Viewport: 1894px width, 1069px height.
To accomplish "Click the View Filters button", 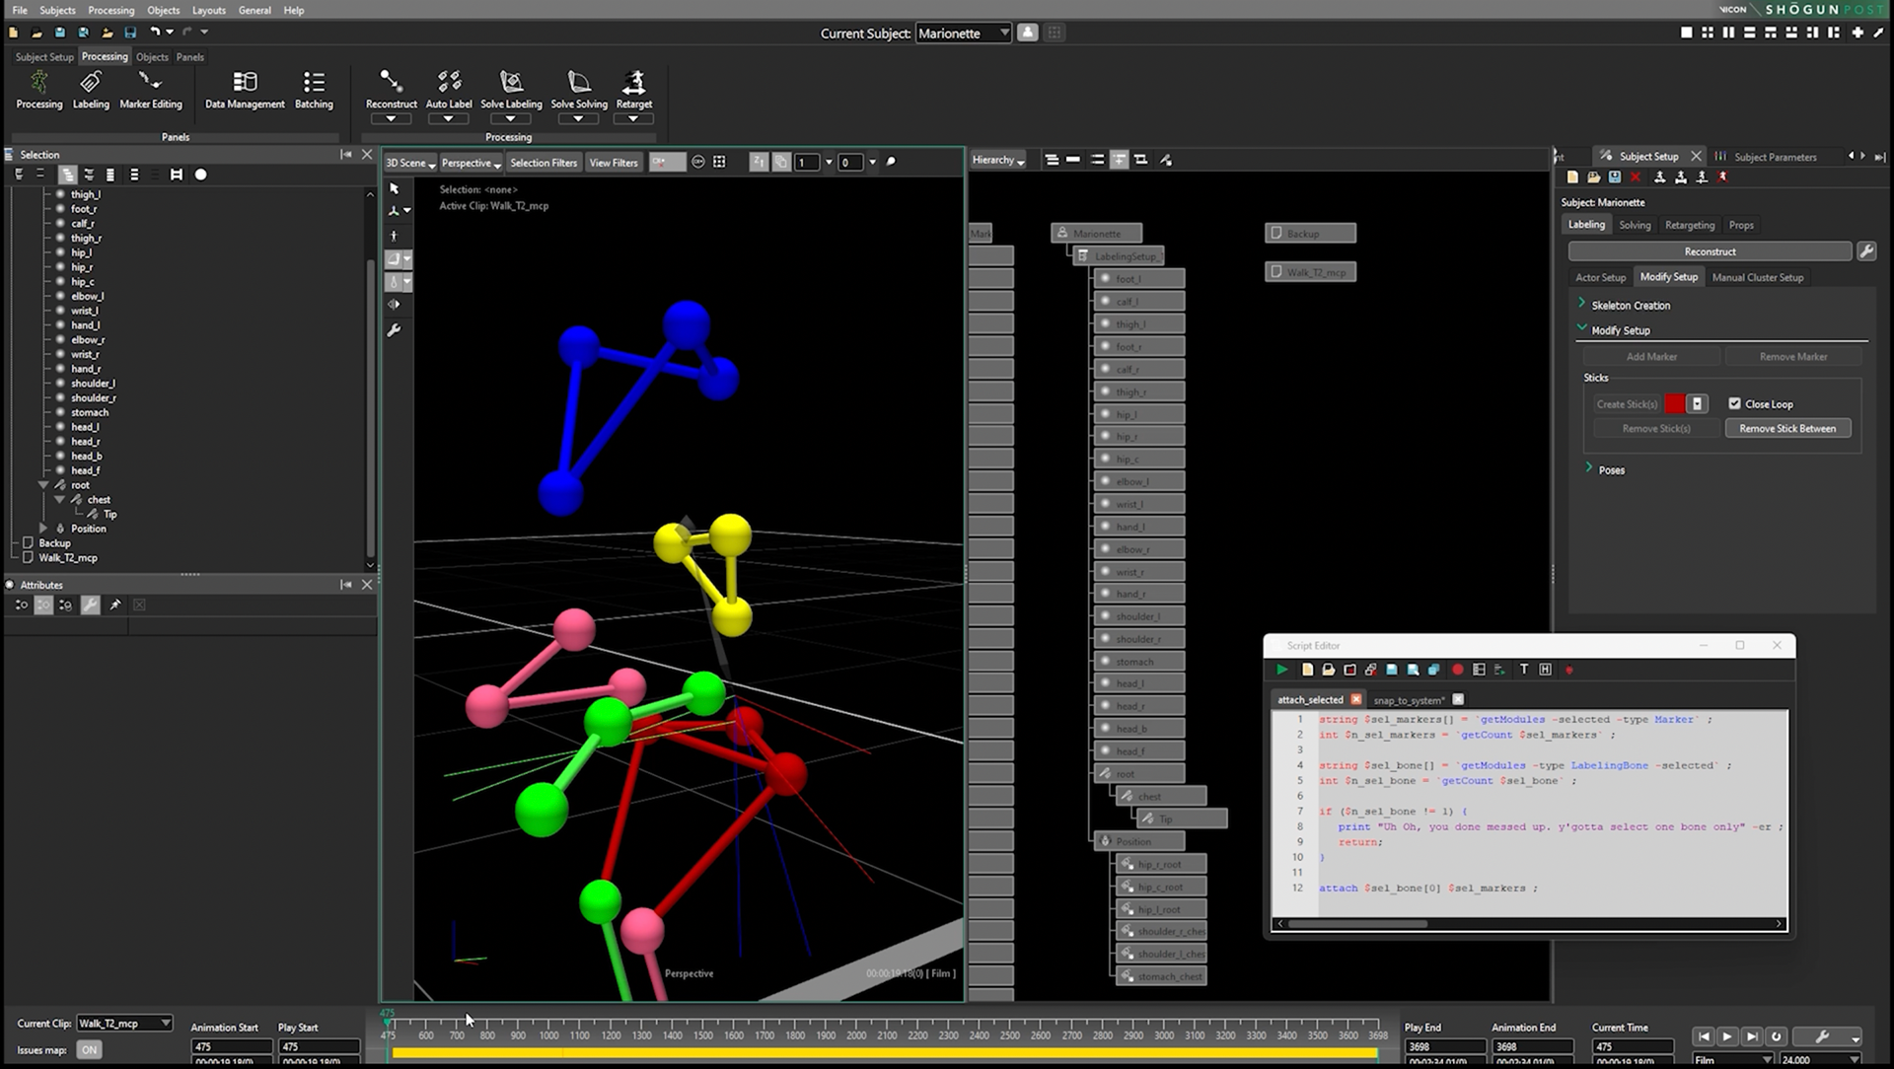I will [x=614, y=163].
